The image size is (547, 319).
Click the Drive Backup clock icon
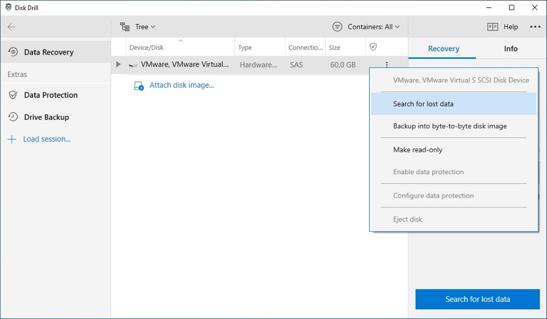pyautogui.click(x=13, y=117)
